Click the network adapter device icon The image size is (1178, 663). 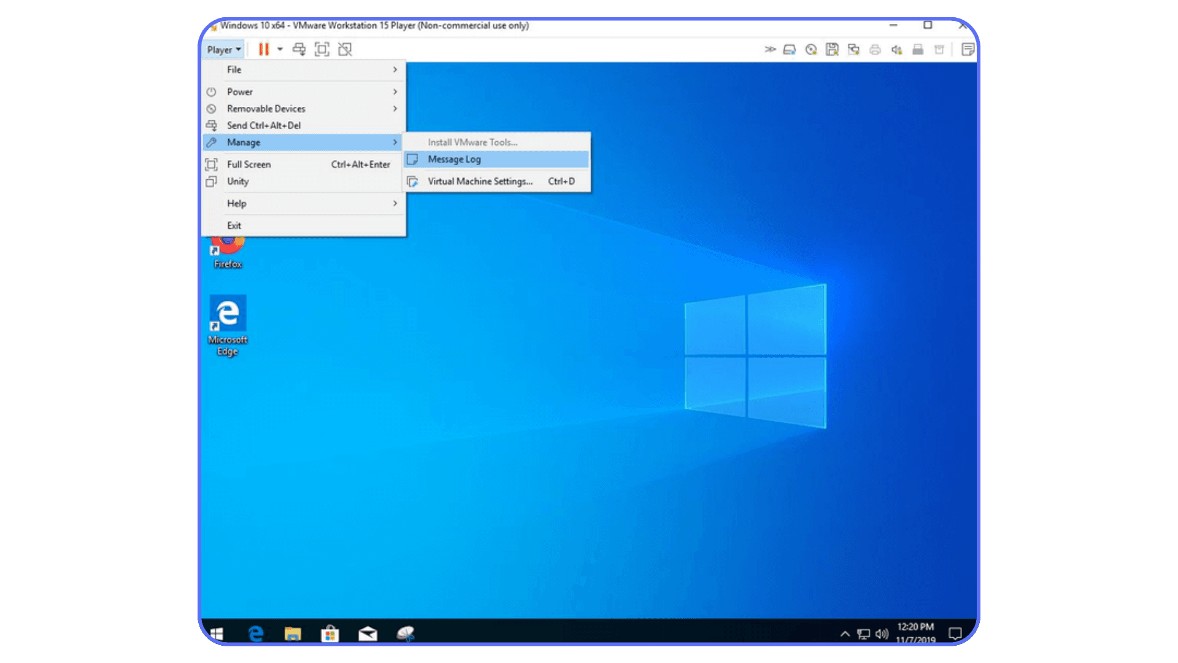(853, 50)
